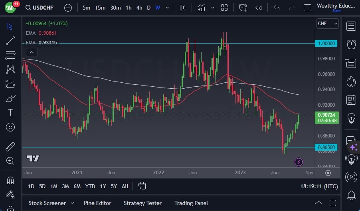Collapse the bottom panel with chevron
360x211 pixels.
(318, 203)
